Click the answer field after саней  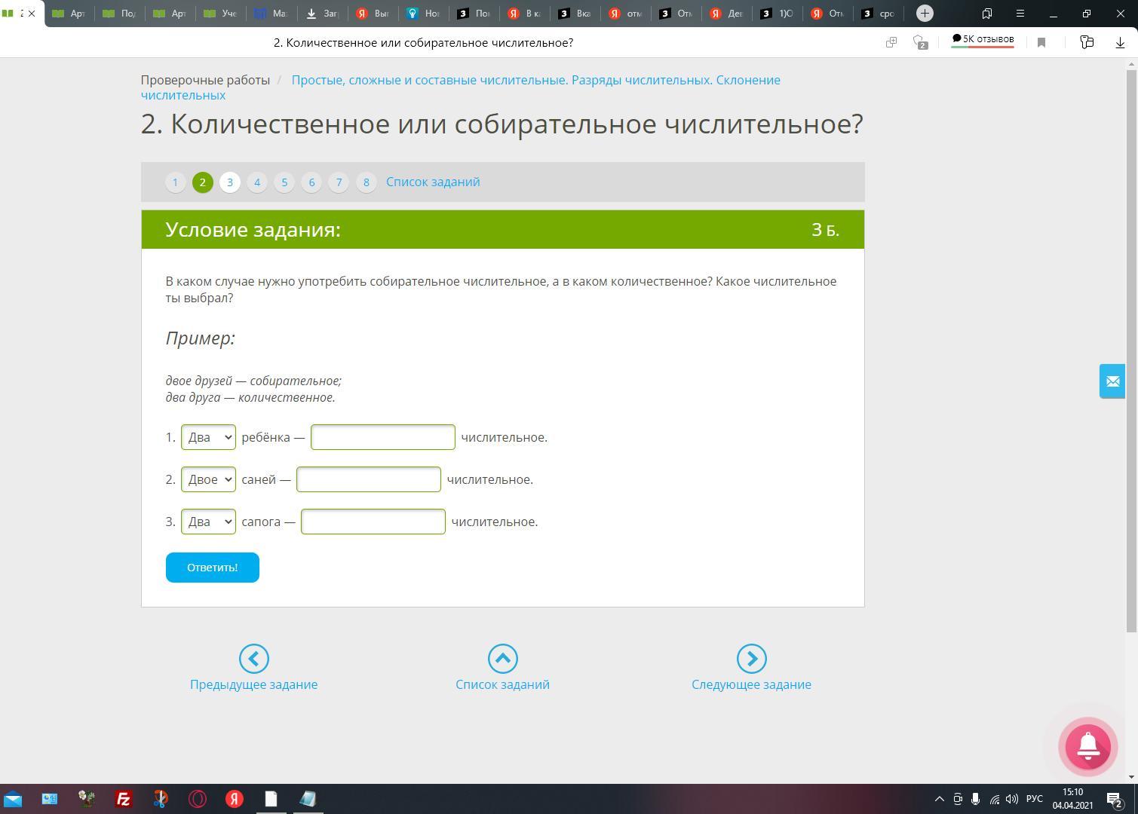pos(369,479)
